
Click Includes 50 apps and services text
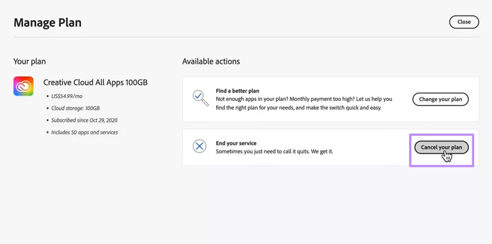[84, 132]
